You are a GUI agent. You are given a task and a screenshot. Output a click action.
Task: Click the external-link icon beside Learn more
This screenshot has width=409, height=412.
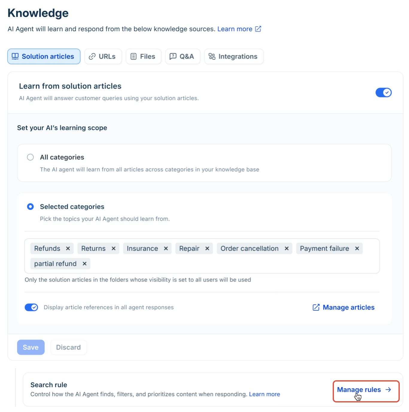click(x=258, y=29)
